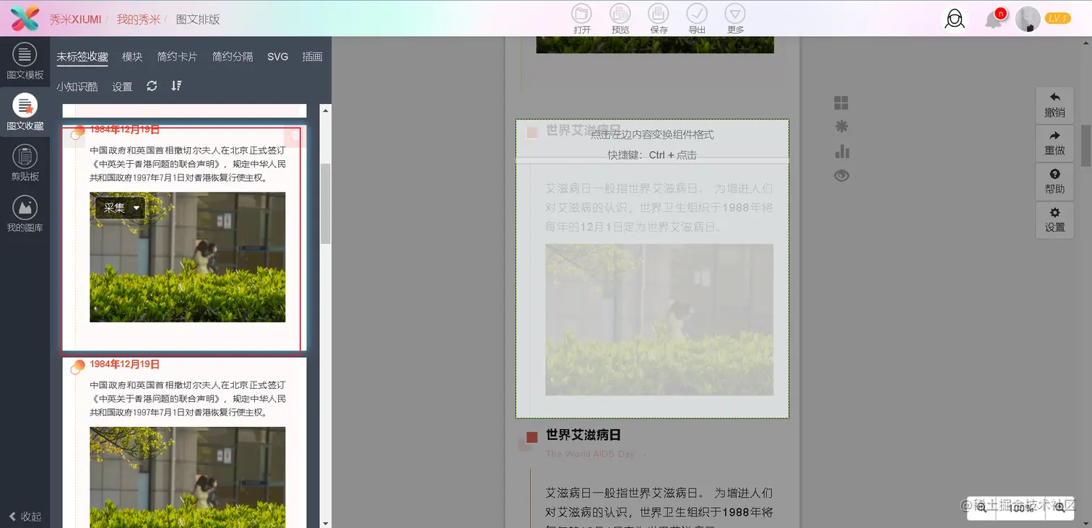Click the 100% zoom level
This screenshot has width=1092, height=528.
click(x=1020, y=509)
